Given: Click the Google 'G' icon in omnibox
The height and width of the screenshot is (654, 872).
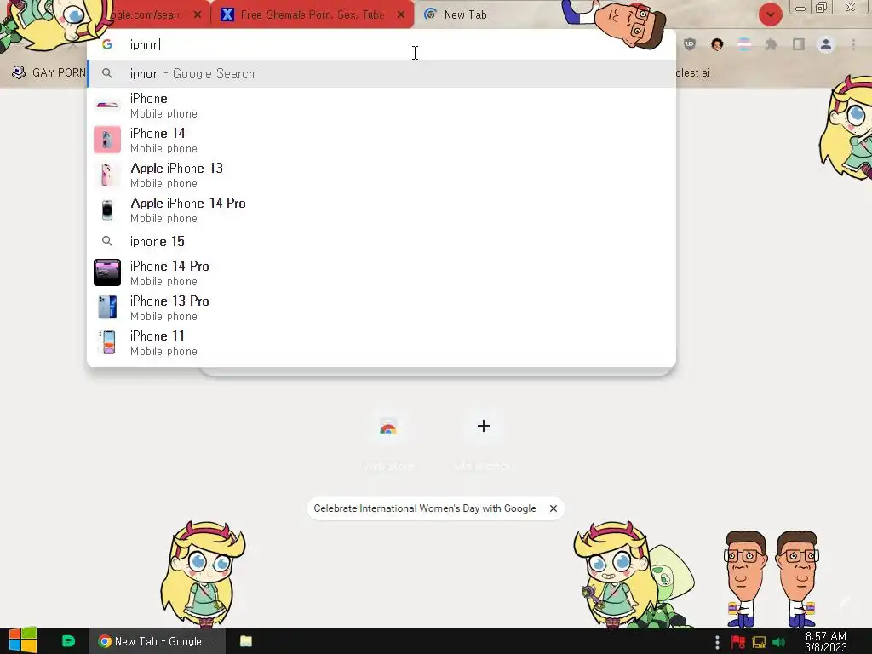Looking at the screenshot, I should pyautogui.click(x=107, y=44).
